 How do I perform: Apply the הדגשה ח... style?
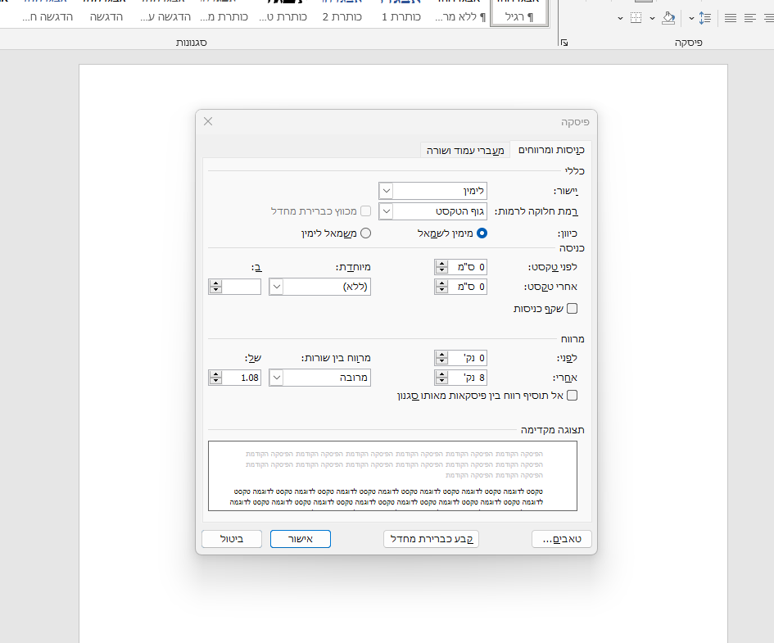click(x=48, y=12)
